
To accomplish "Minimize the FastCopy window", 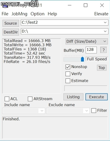I will [70, 5].
